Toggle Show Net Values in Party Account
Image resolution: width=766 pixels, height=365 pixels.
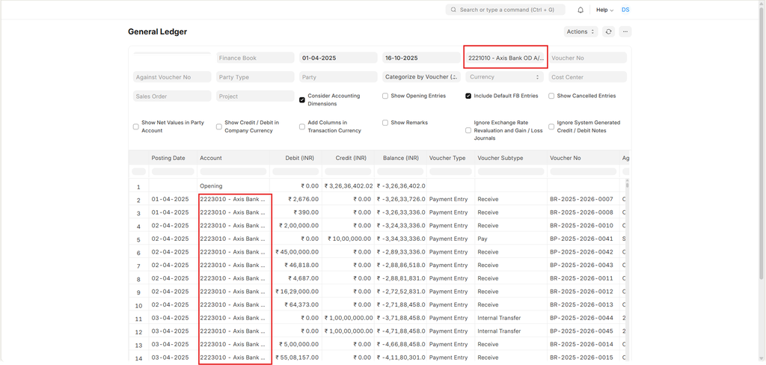[x=136, y=126]
